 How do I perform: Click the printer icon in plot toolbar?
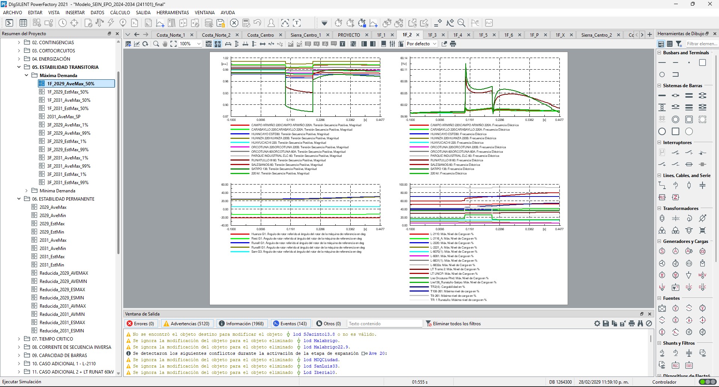[453, 44]
